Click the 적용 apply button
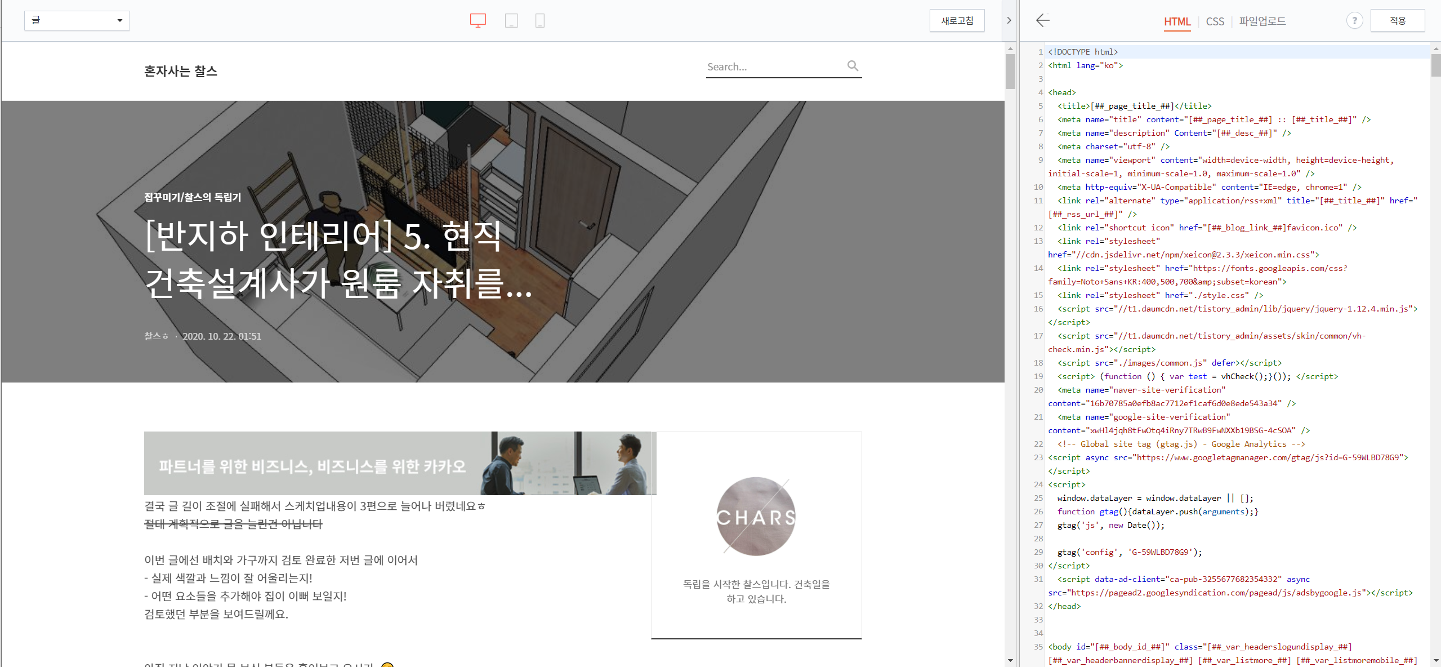The image size is (1441, 667). [x=1397, y=21]
